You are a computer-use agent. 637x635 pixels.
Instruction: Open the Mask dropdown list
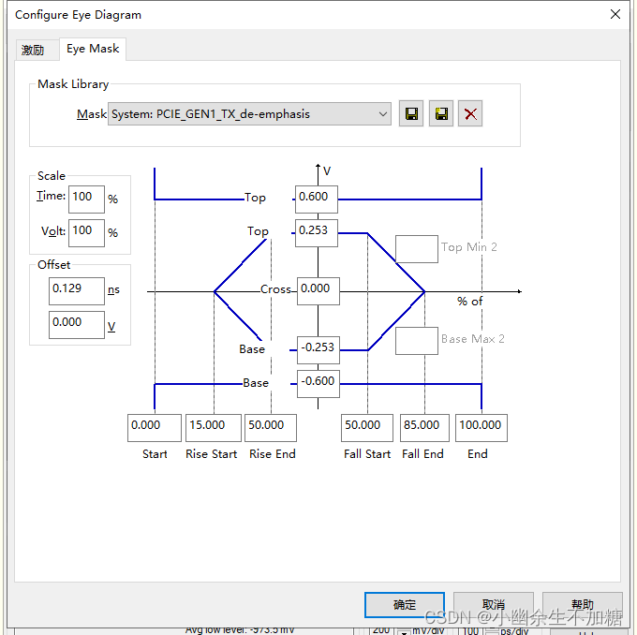249,114
